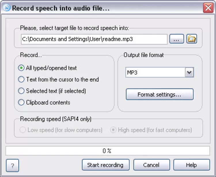
Task: Pick the "Clipboard contents" radio button
Action: pos(21,102)
